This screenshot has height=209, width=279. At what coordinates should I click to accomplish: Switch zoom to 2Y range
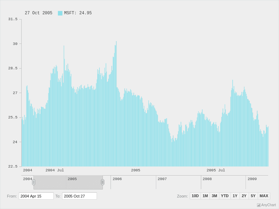tap(244, 196)
